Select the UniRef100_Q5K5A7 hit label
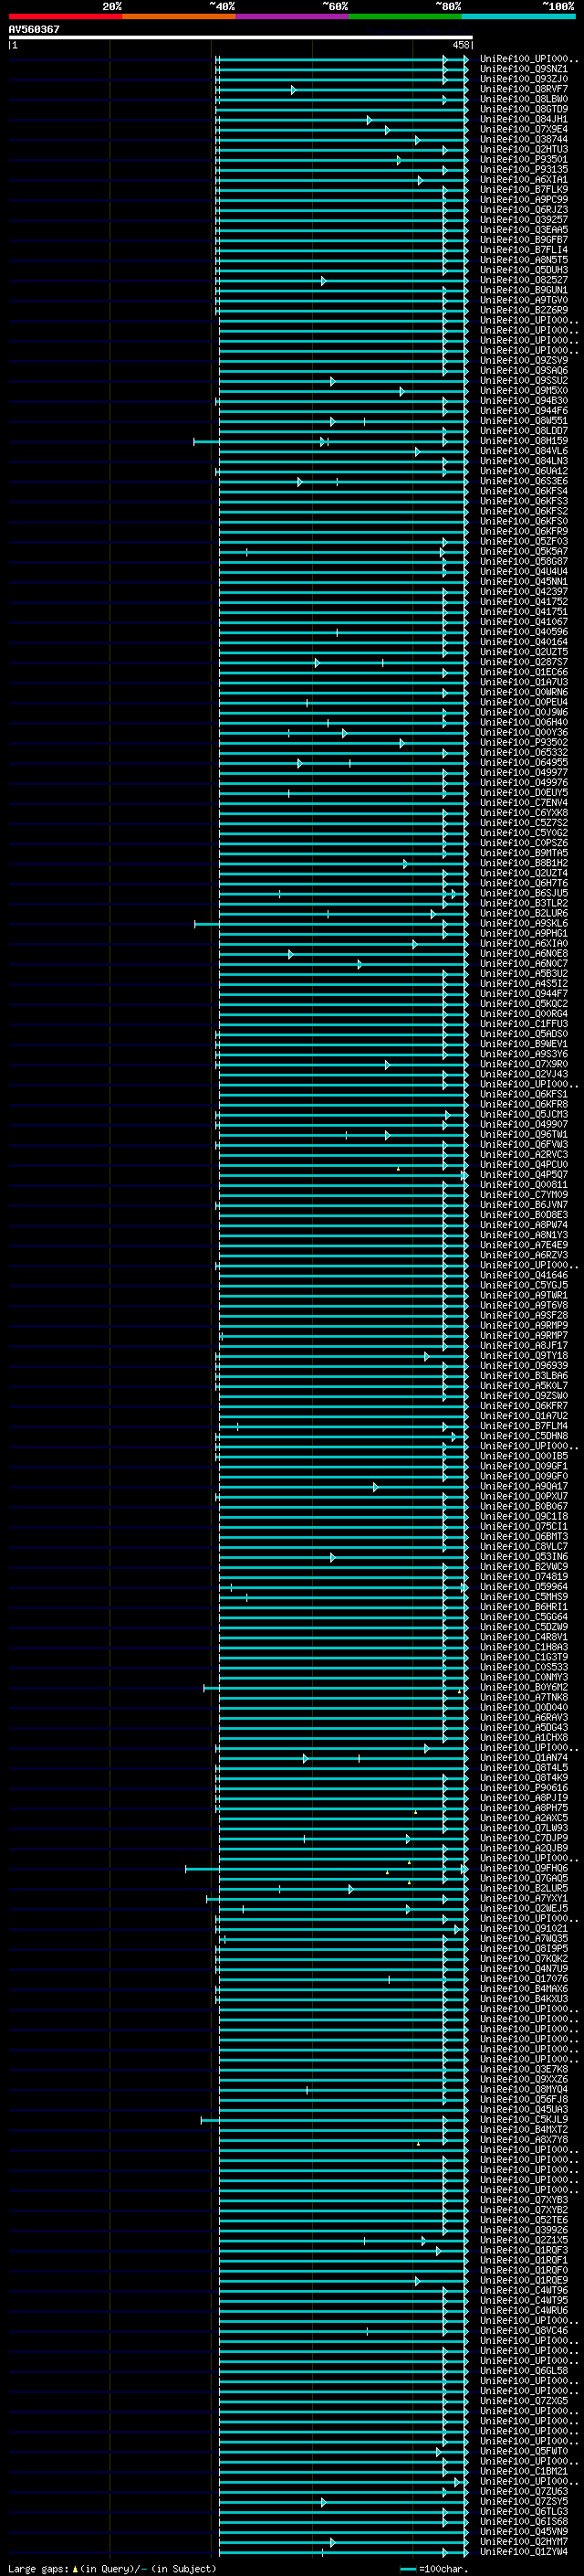The image size is (584, 2576). coord(524,551)
